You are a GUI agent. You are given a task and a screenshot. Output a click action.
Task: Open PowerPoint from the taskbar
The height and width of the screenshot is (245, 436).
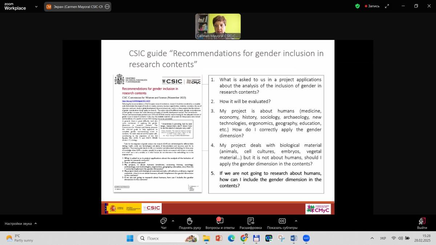pos(219,238)
